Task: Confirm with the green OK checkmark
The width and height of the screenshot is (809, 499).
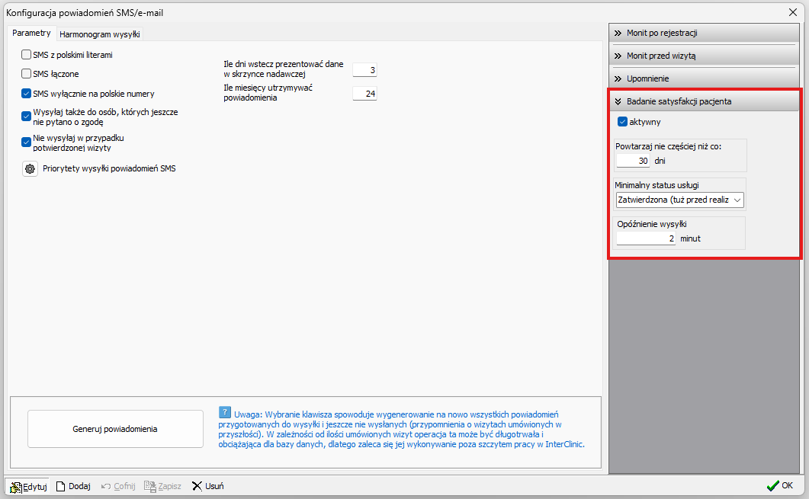Action: (779, 485)
